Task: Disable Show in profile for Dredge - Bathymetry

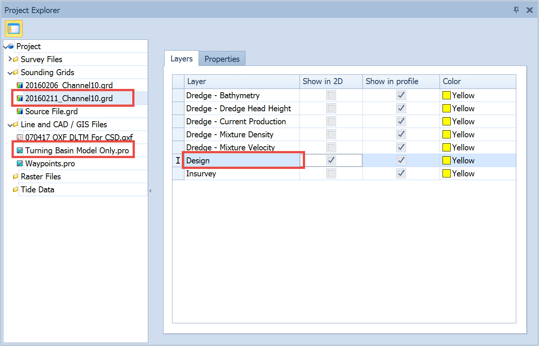Action: point(401,95)
